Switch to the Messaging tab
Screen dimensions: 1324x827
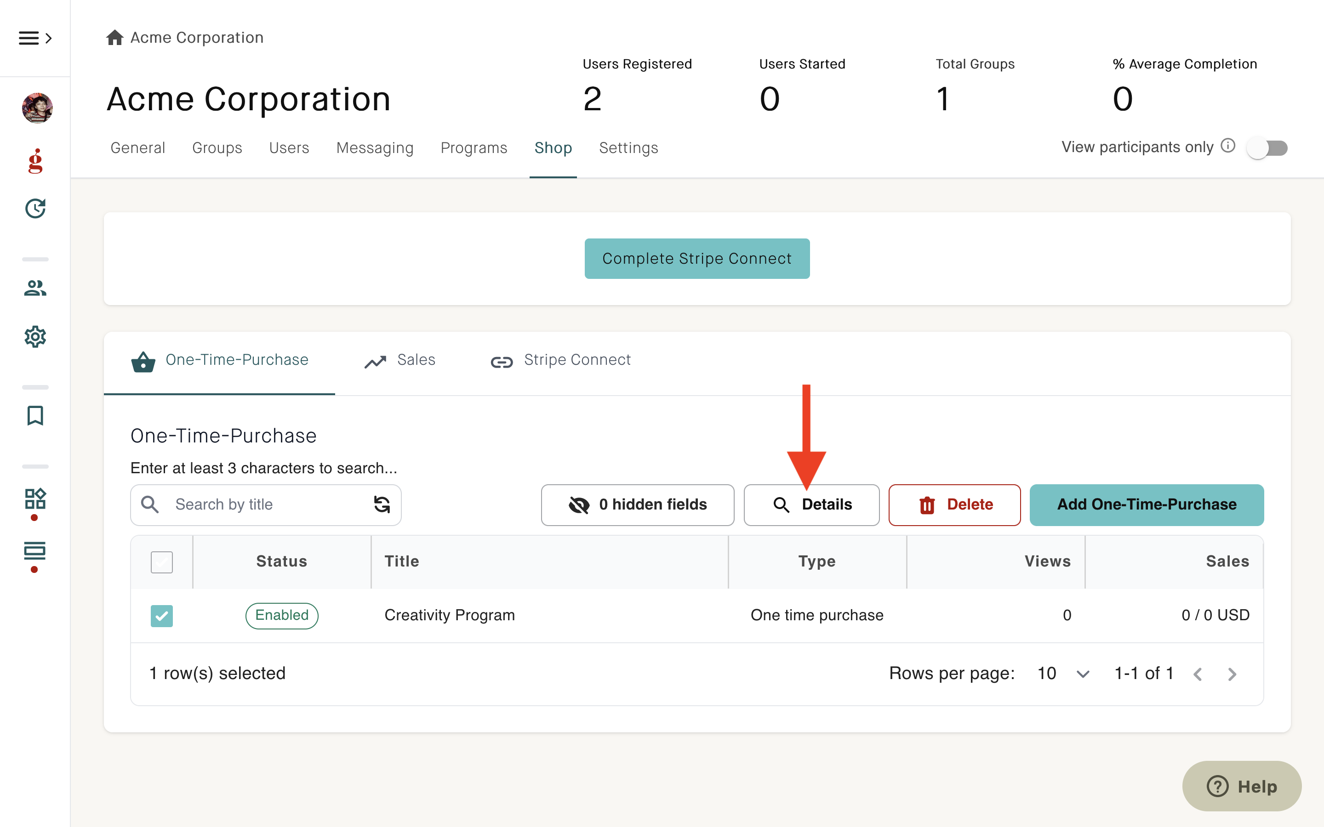375,147
